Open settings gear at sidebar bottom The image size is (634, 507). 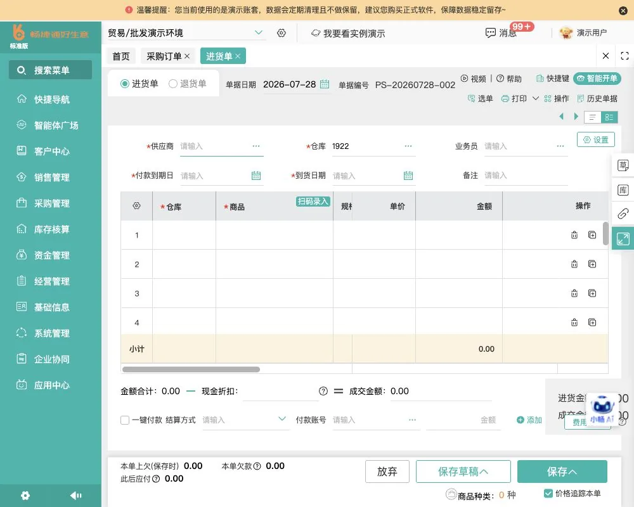coord(25,496)
